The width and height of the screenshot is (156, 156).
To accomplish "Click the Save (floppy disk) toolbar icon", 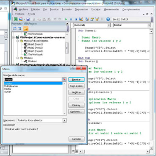I will pyautogui.click(x=28, y=19).
